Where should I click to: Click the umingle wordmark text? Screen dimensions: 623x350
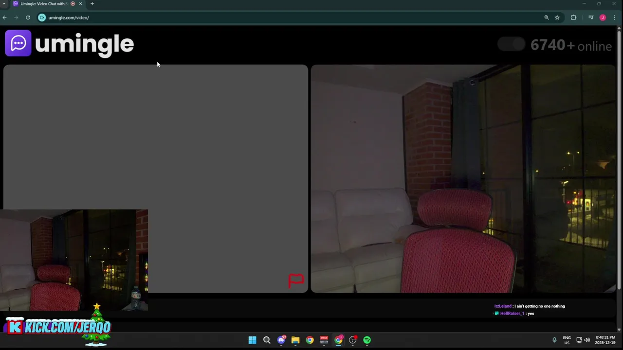point(84,44)
